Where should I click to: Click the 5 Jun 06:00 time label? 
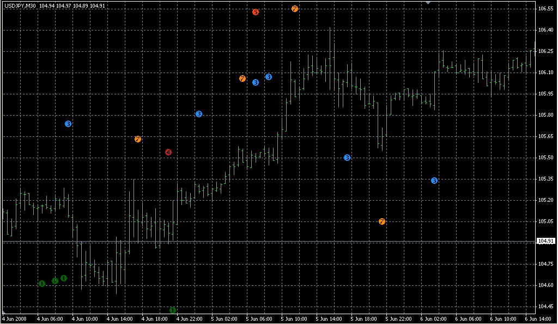(259, 319)
